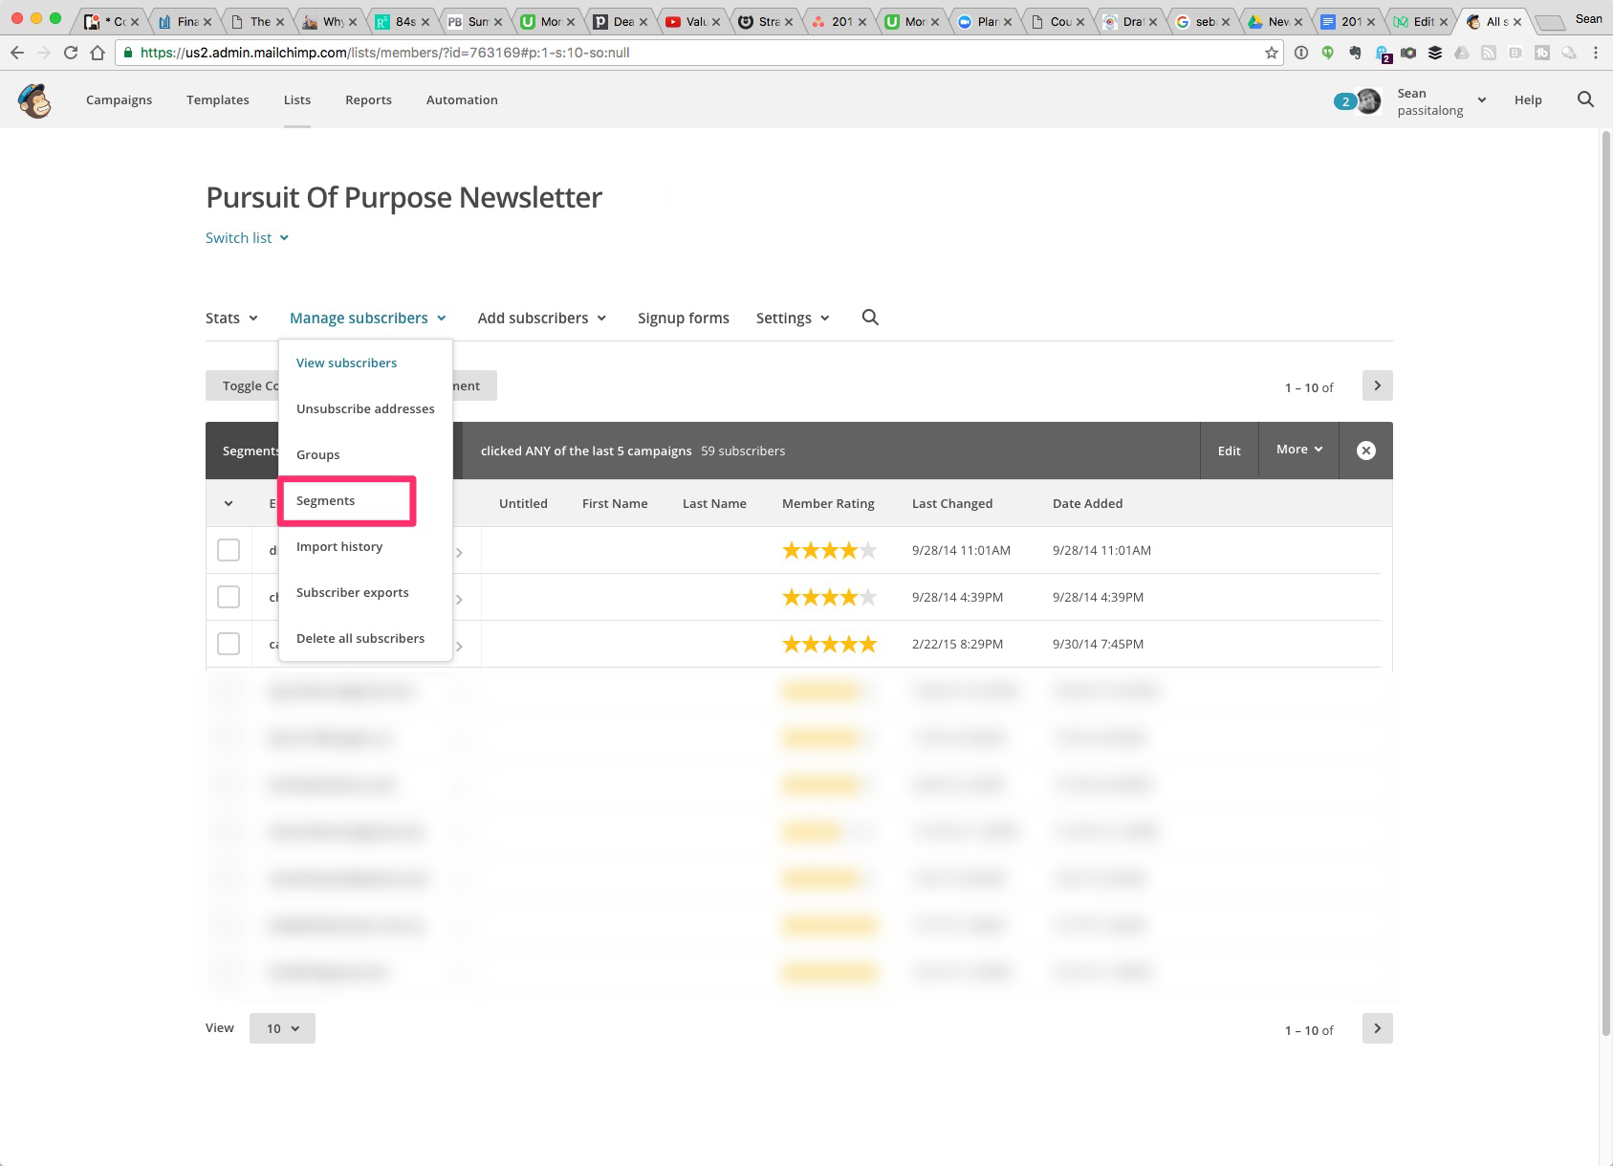
Task: Select Segments in the dropdown menu
Action: [325, 500]
